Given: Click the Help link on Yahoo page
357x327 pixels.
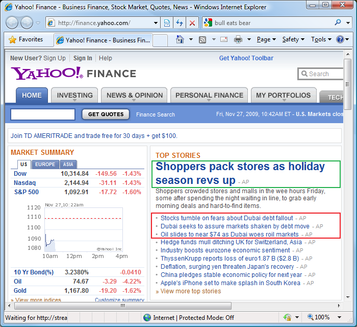Looking at the screenshot, I should 106,58.
